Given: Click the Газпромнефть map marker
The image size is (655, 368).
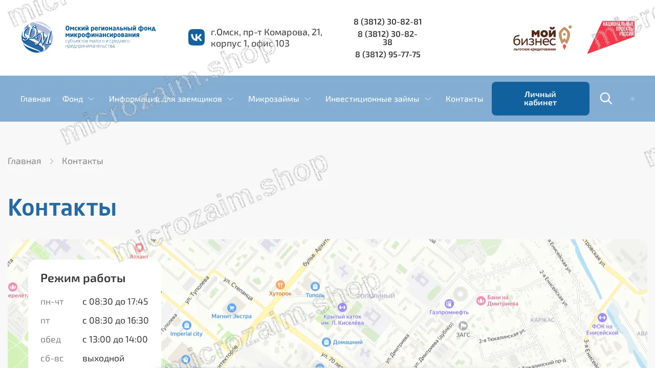Looking at the screenshot, I should 449,304.
